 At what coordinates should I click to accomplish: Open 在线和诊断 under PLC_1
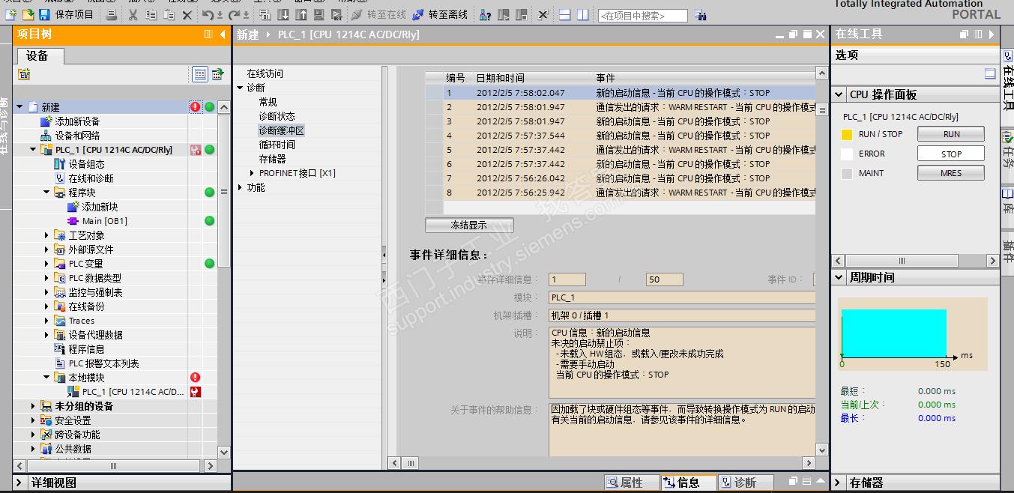pos(91,178)
